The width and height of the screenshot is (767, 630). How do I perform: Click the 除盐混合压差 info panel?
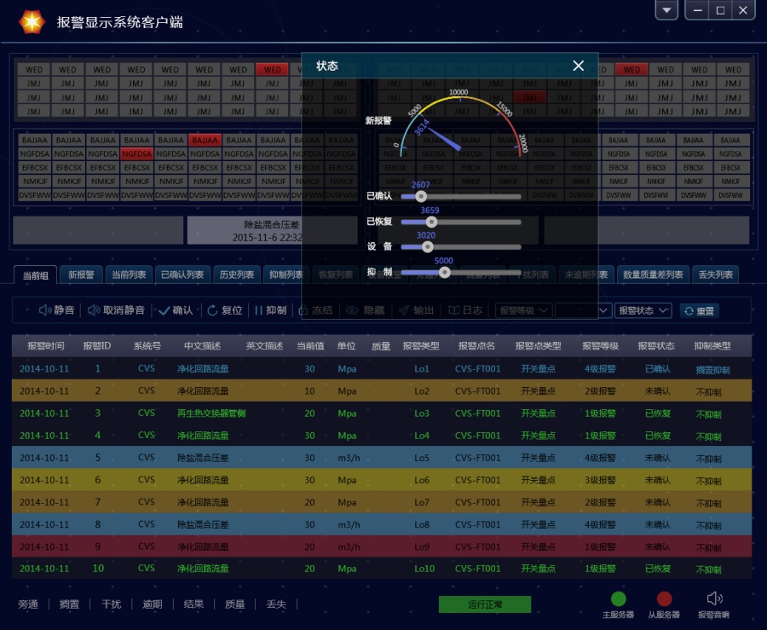click(273, 230)
